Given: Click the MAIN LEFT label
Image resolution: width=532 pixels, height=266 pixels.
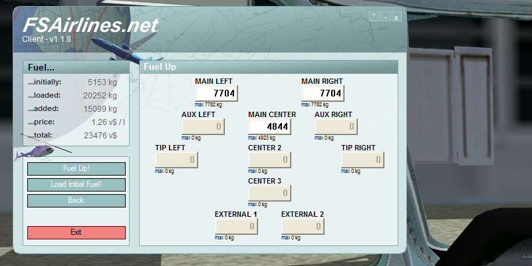Looking at the screenshot, I should [213, 81].
